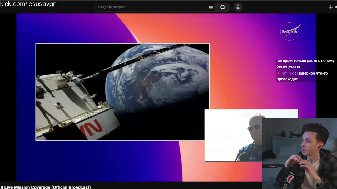337x189 pixels.
Task: Click the chat text 'бы не уехать'
Action: click(x=288, y=66)
